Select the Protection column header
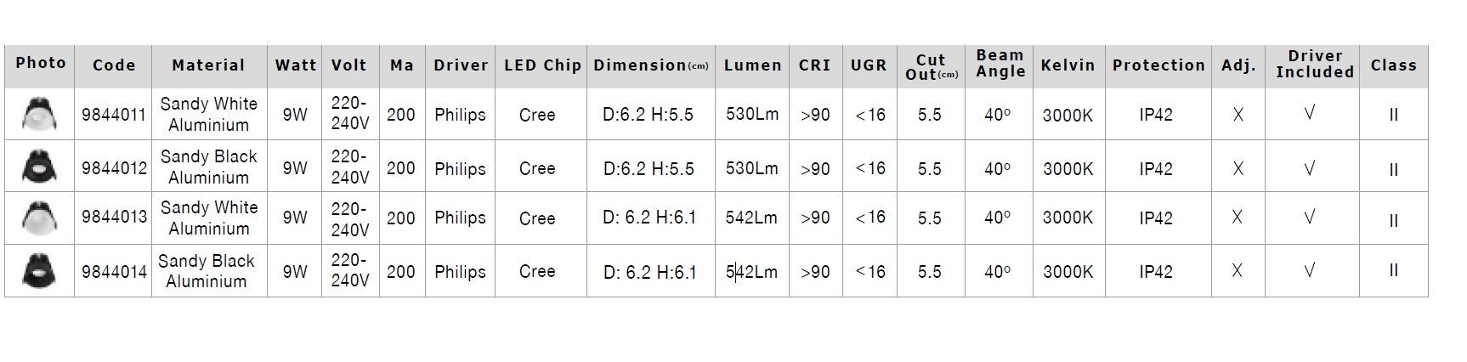Viewport: 1467px width, 362px height. pos(1158,65)
